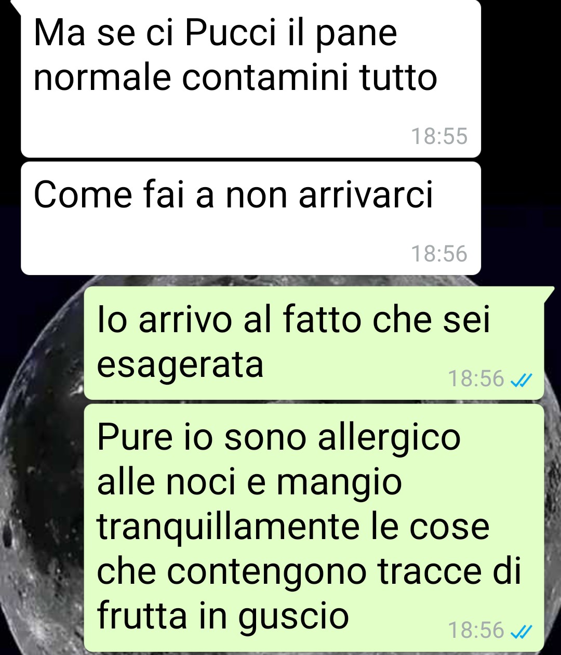Click the word "arrivarci" in the white bubble
Screen dimensions: 561x655
point(366,195)
